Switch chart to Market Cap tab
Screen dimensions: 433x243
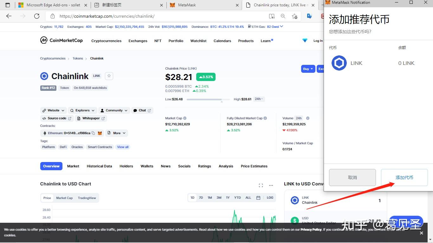pos(64,198)
